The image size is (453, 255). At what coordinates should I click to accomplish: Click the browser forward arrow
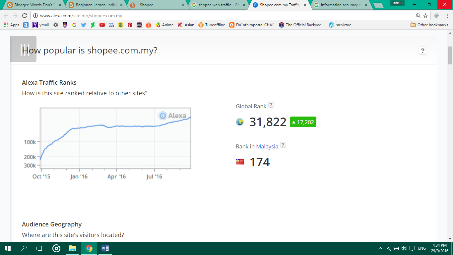pos(15,16)
